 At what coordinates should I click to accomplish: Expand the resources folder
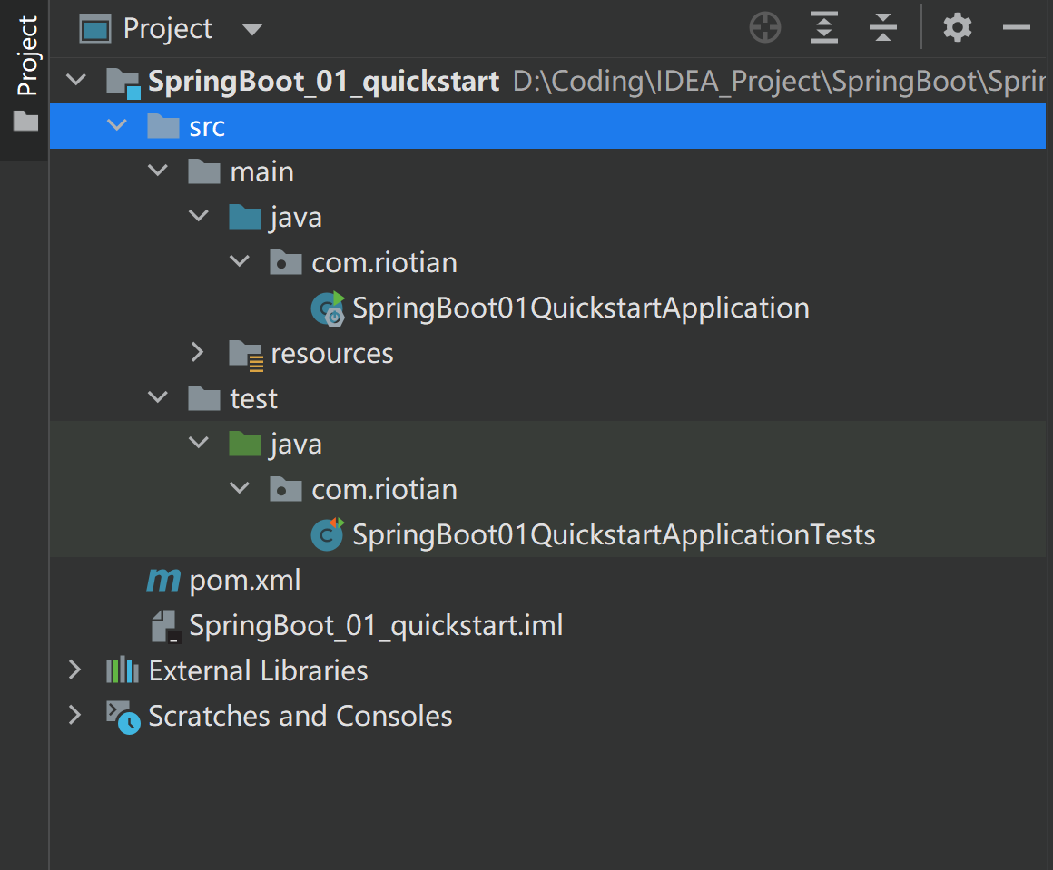[x=199, y=353]
